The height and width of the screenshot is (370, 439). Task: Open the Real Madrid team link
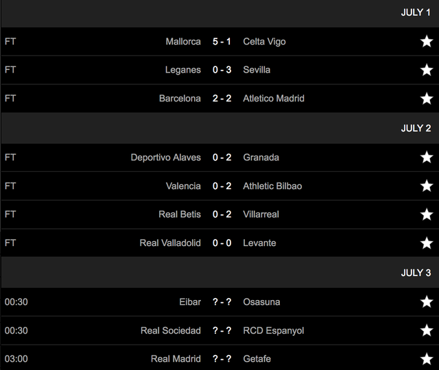(176, 359)
